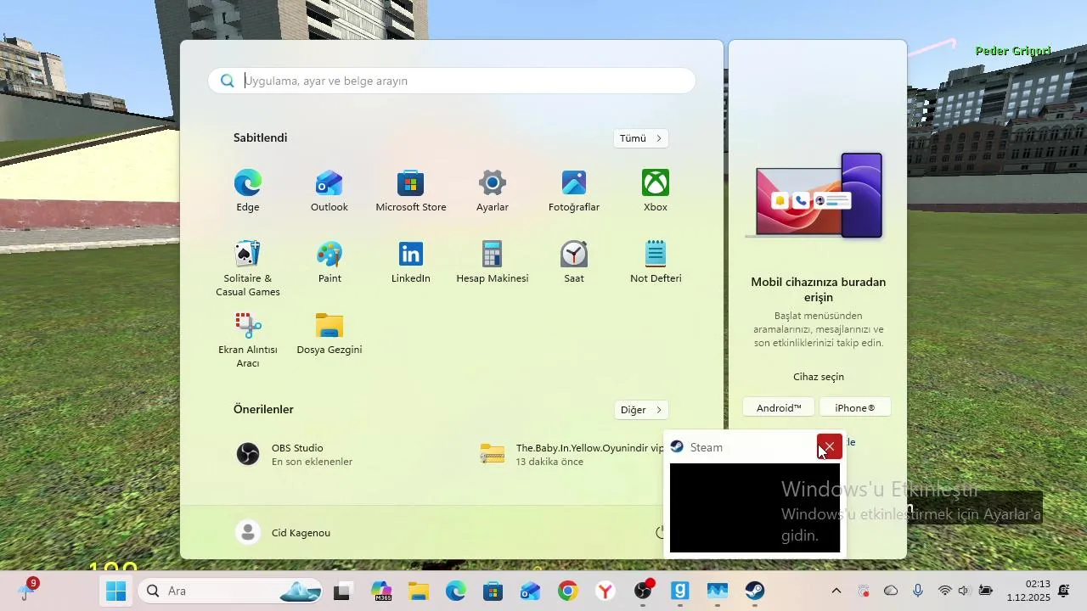Click the Steam taskbar icon
This screenshot has height=611, width=1087.
(x=755, y=591)
